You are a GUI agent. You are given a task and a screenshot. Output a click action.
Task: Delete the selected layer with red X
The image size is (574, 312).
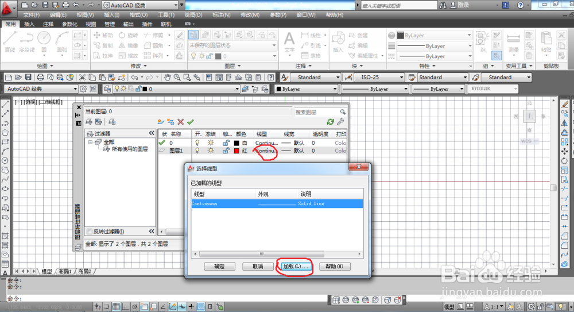[180, 122]
